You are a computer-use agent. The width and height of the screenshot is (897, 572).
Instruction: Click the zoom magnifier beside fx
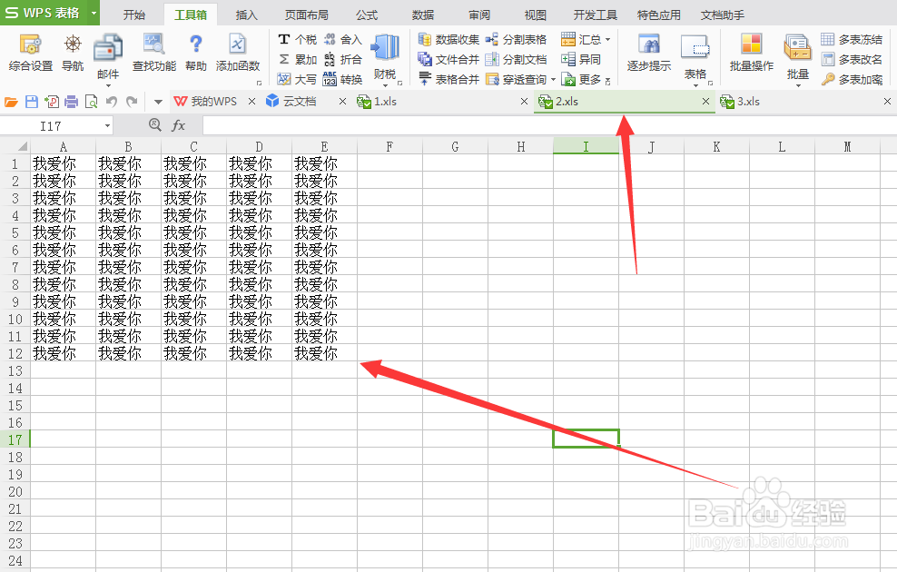click(154, 124)
